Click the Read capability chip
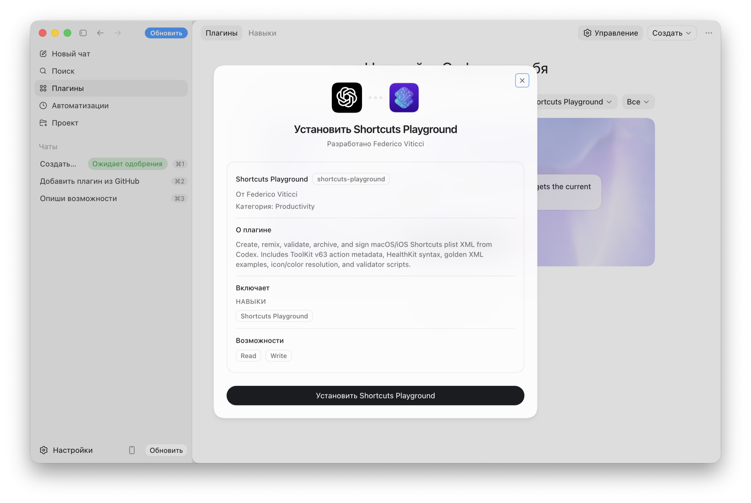Viewport: 751px width, 503px height. tap(248, 355)
